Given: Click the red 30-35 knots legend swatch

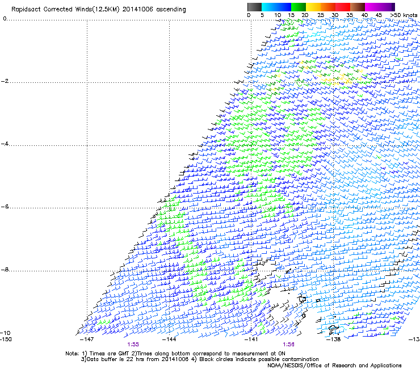Looking at the screenshot, I should [343, 7].
